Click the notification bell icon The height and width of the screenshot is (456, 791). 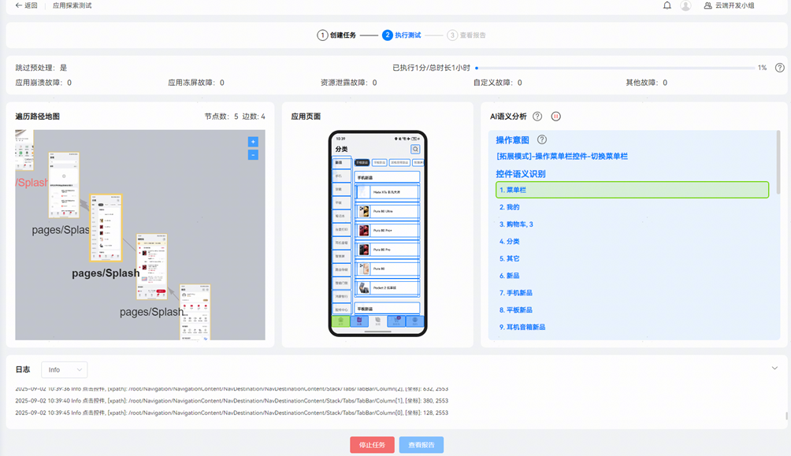tap(667, 6)
